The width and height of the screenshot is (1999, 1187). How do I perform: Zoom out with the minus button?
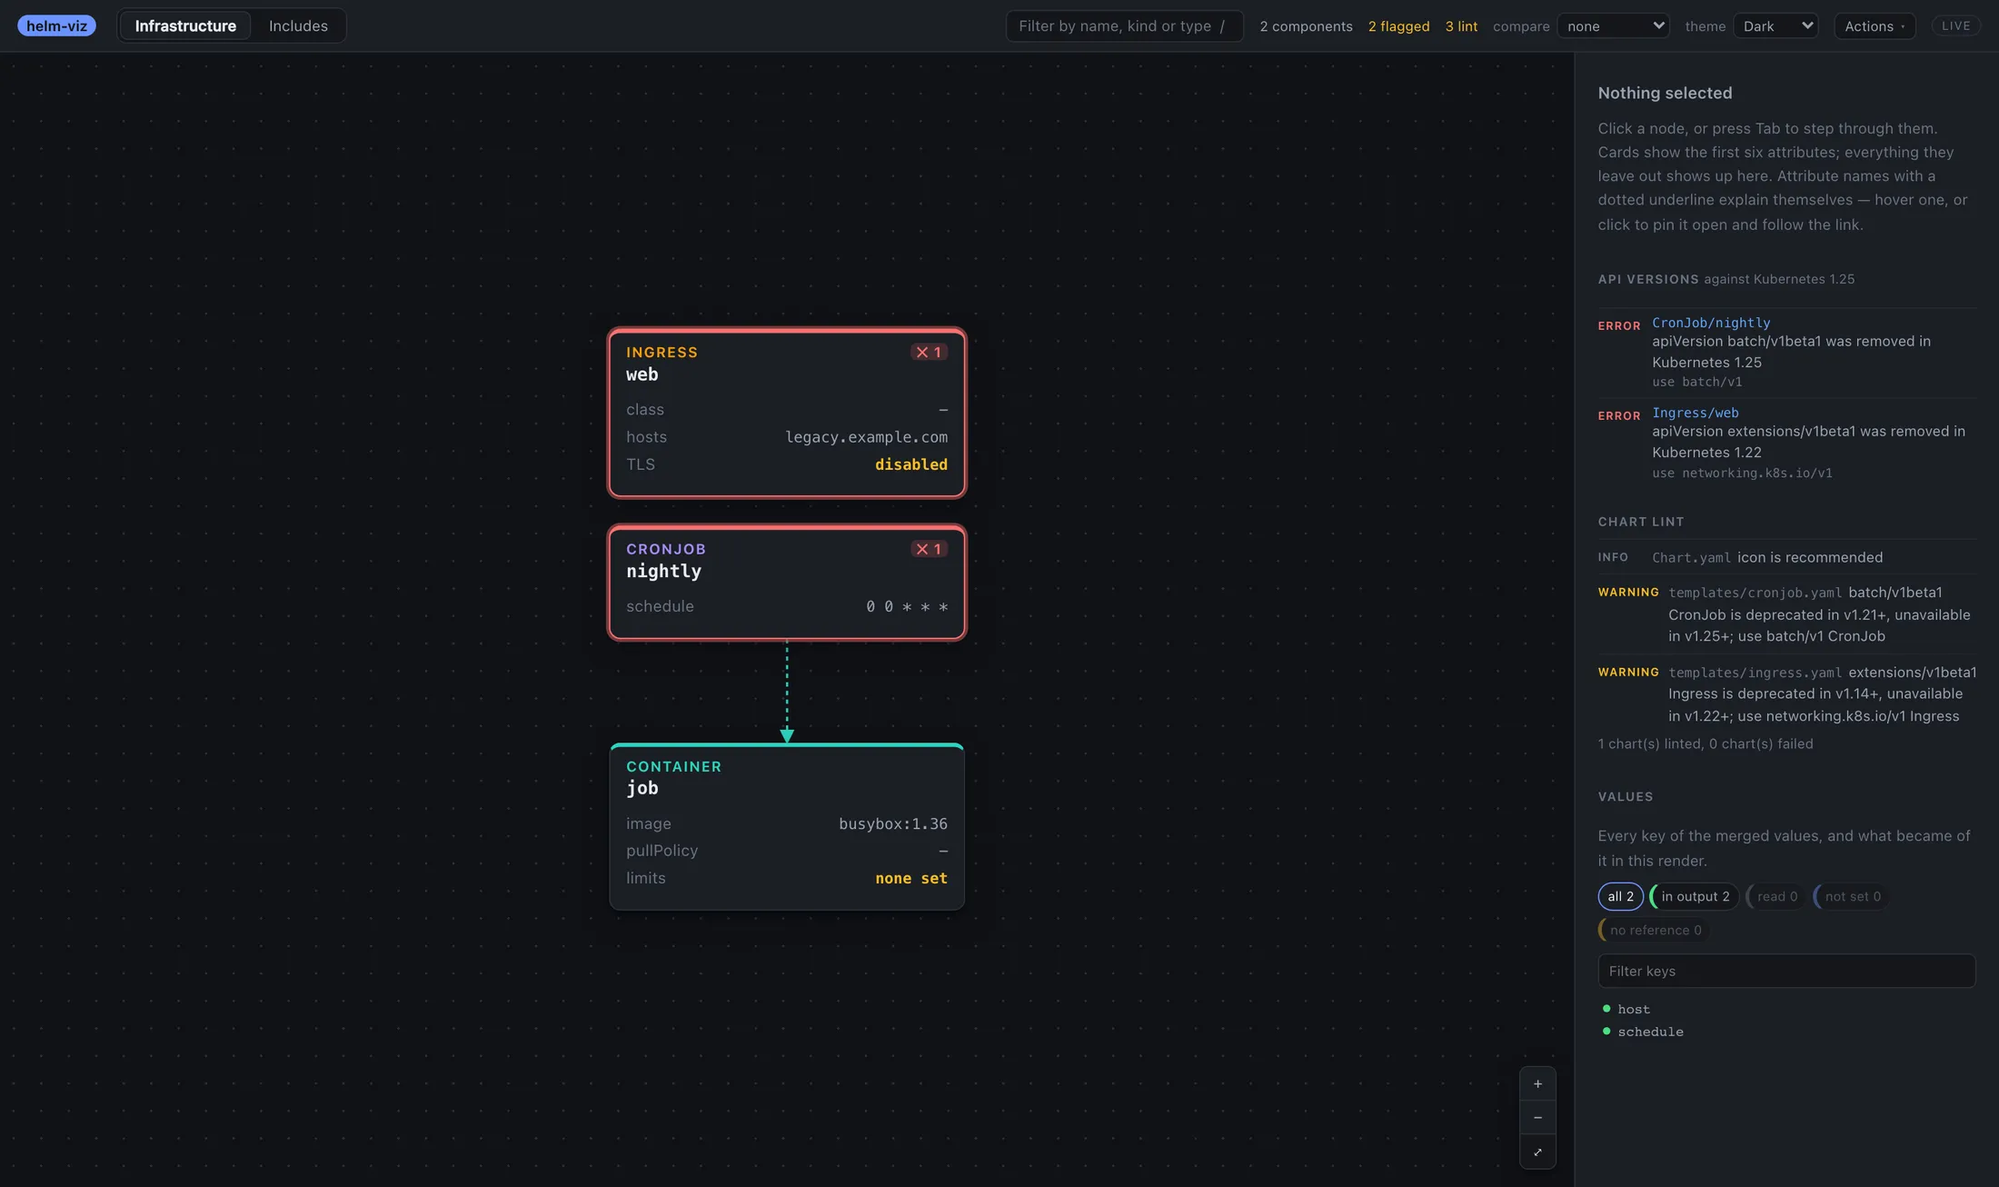[1537, 1118]
